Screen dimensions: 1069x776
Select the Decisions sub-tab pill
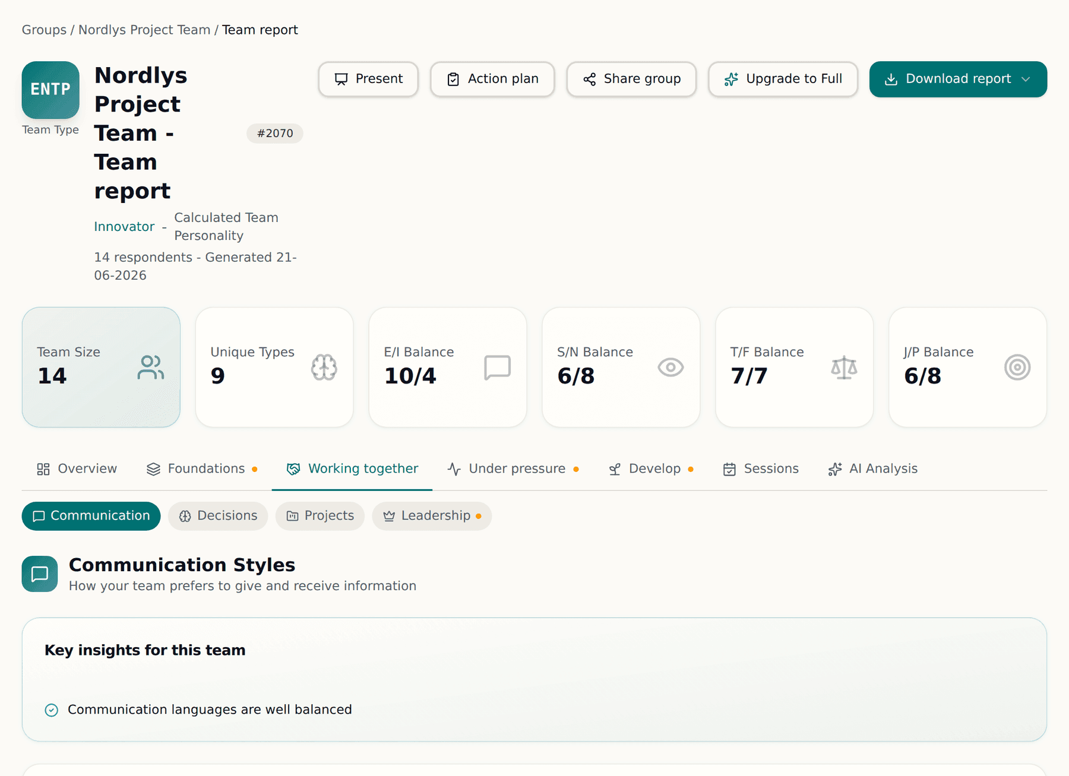pyautogui.click(x=218, y=516)
